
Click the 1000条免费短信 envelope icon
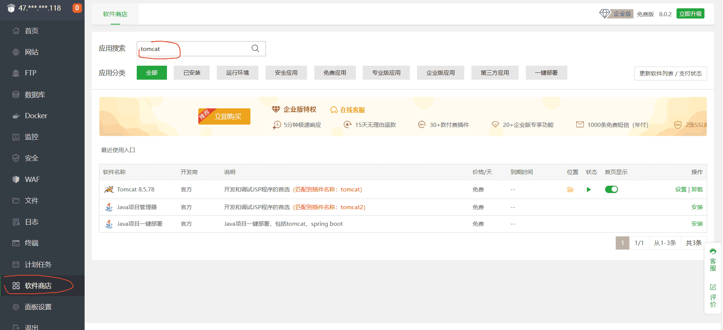(x=580, y=125)
